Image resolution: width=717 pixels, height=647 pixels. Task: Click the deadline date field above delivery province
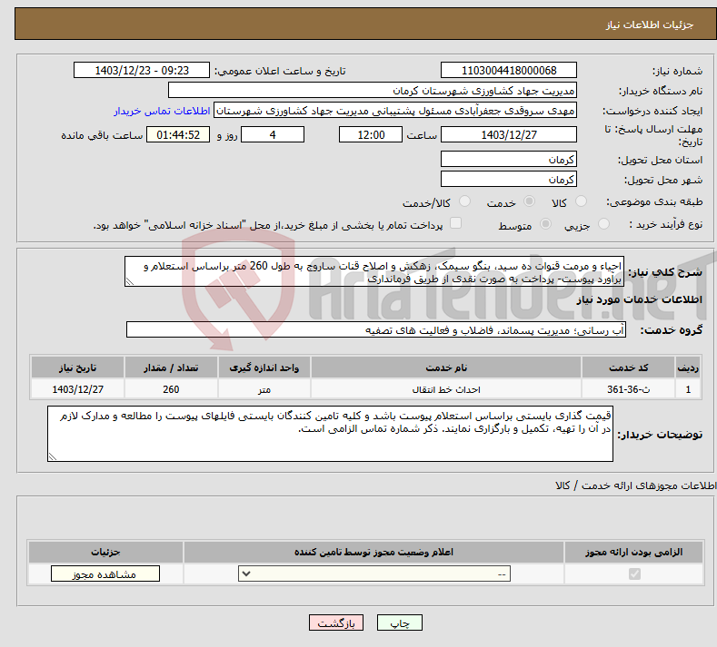(x=509, y=134)
